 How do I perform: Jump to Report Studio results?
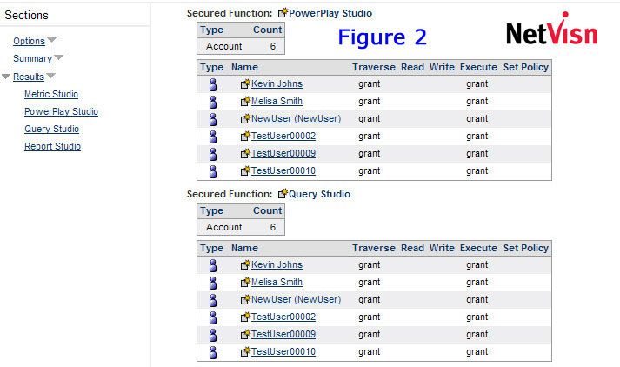tap(52, 146)
